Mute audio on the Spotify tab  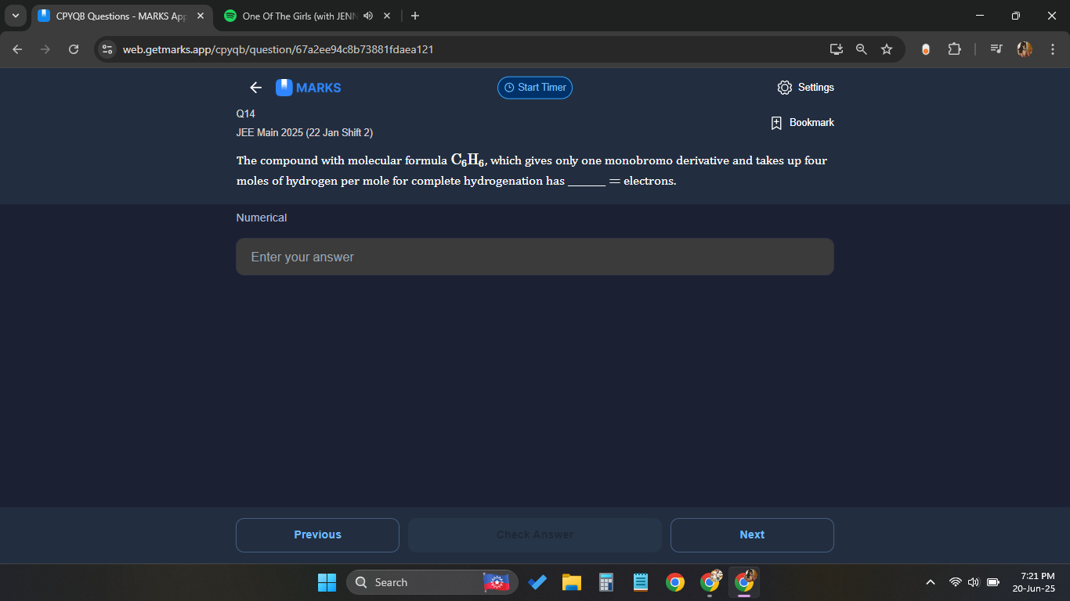[368, 16]
